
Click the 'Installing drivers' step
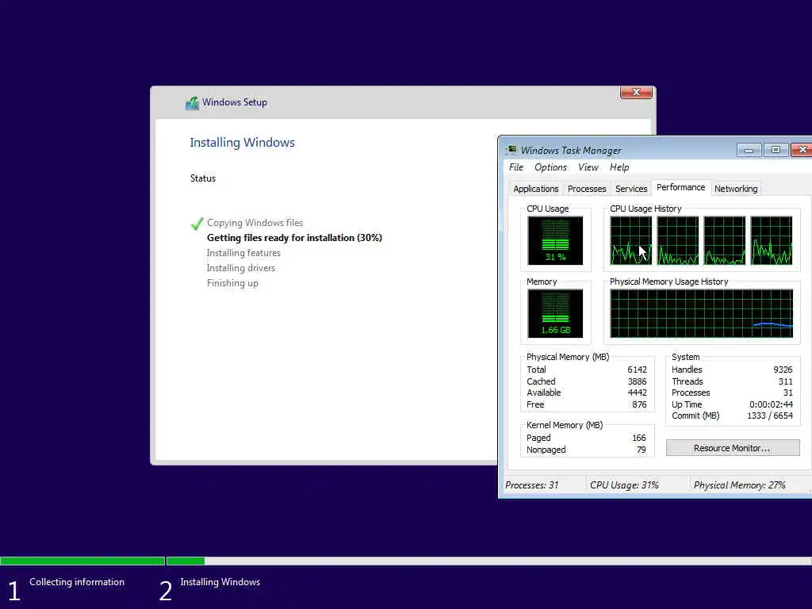coord(241,268)
